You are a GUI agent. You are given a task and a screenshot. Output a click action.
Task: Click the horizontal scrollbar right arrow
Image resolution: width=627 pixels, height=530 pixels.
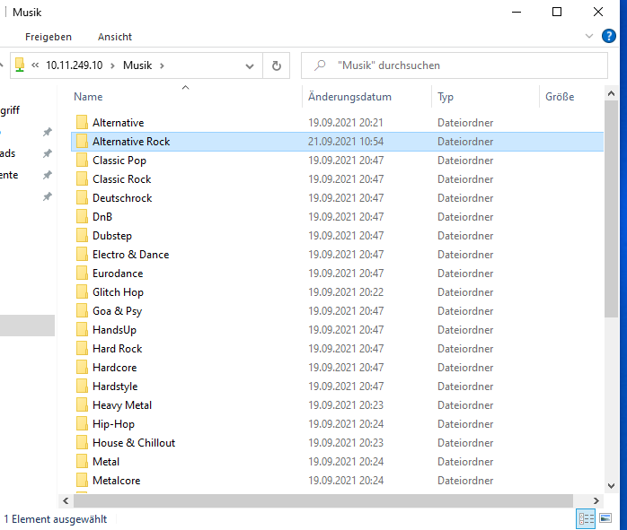(x=596, y=500)
